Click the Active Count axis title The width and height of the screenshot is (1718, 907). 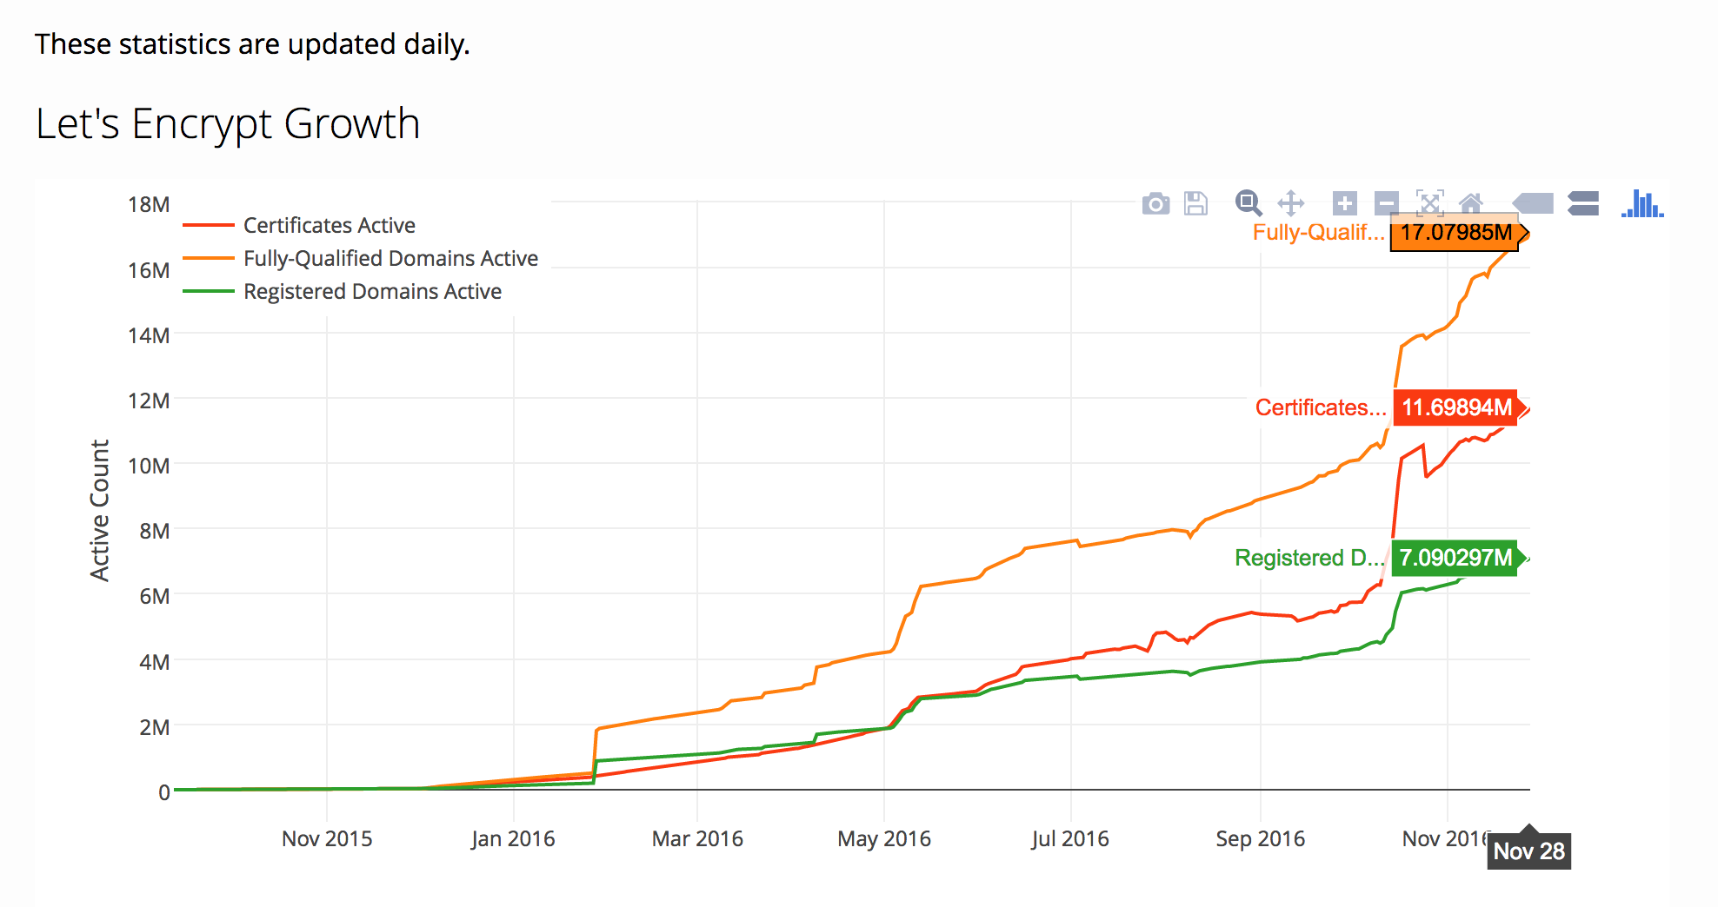pyautogui.click(x=100, y=510)
